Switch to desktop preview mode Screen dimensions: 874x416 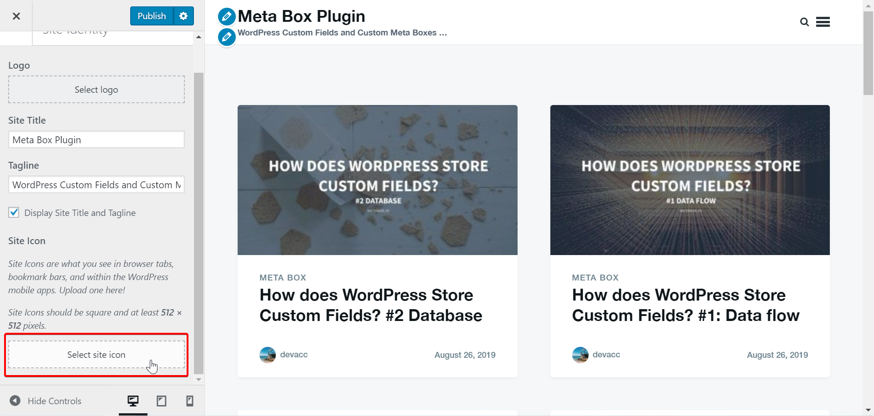coord(132,401)
